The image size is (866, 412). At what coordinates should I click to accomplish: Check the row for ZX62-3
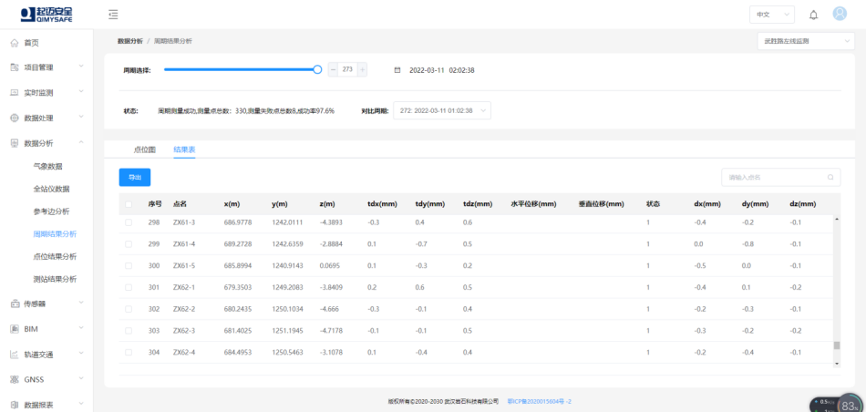pos(129,330)
